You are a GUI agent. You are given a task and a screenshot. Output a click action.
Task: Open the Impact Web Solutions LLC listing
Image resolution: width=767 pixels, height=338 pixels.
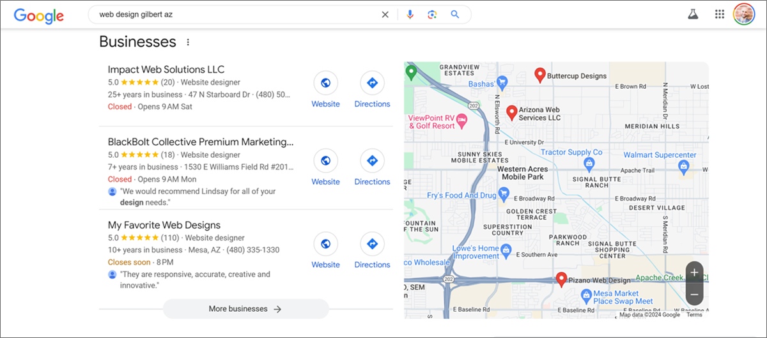click(166, 70)
